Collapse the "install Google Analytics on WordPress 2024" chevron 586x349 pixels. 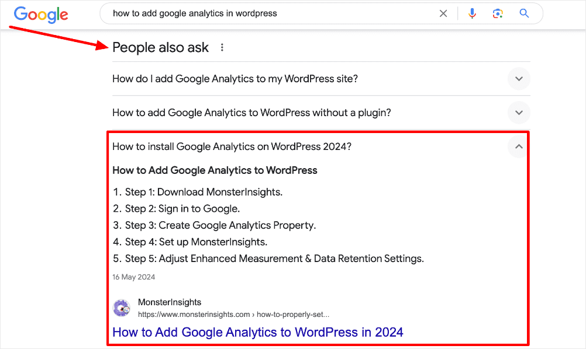coord(519,146)
